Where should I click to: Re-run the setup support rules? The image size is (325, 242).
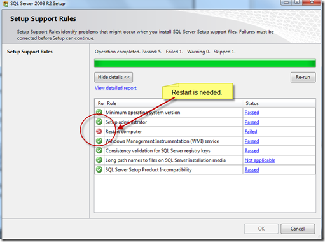(x=303, y=77)
